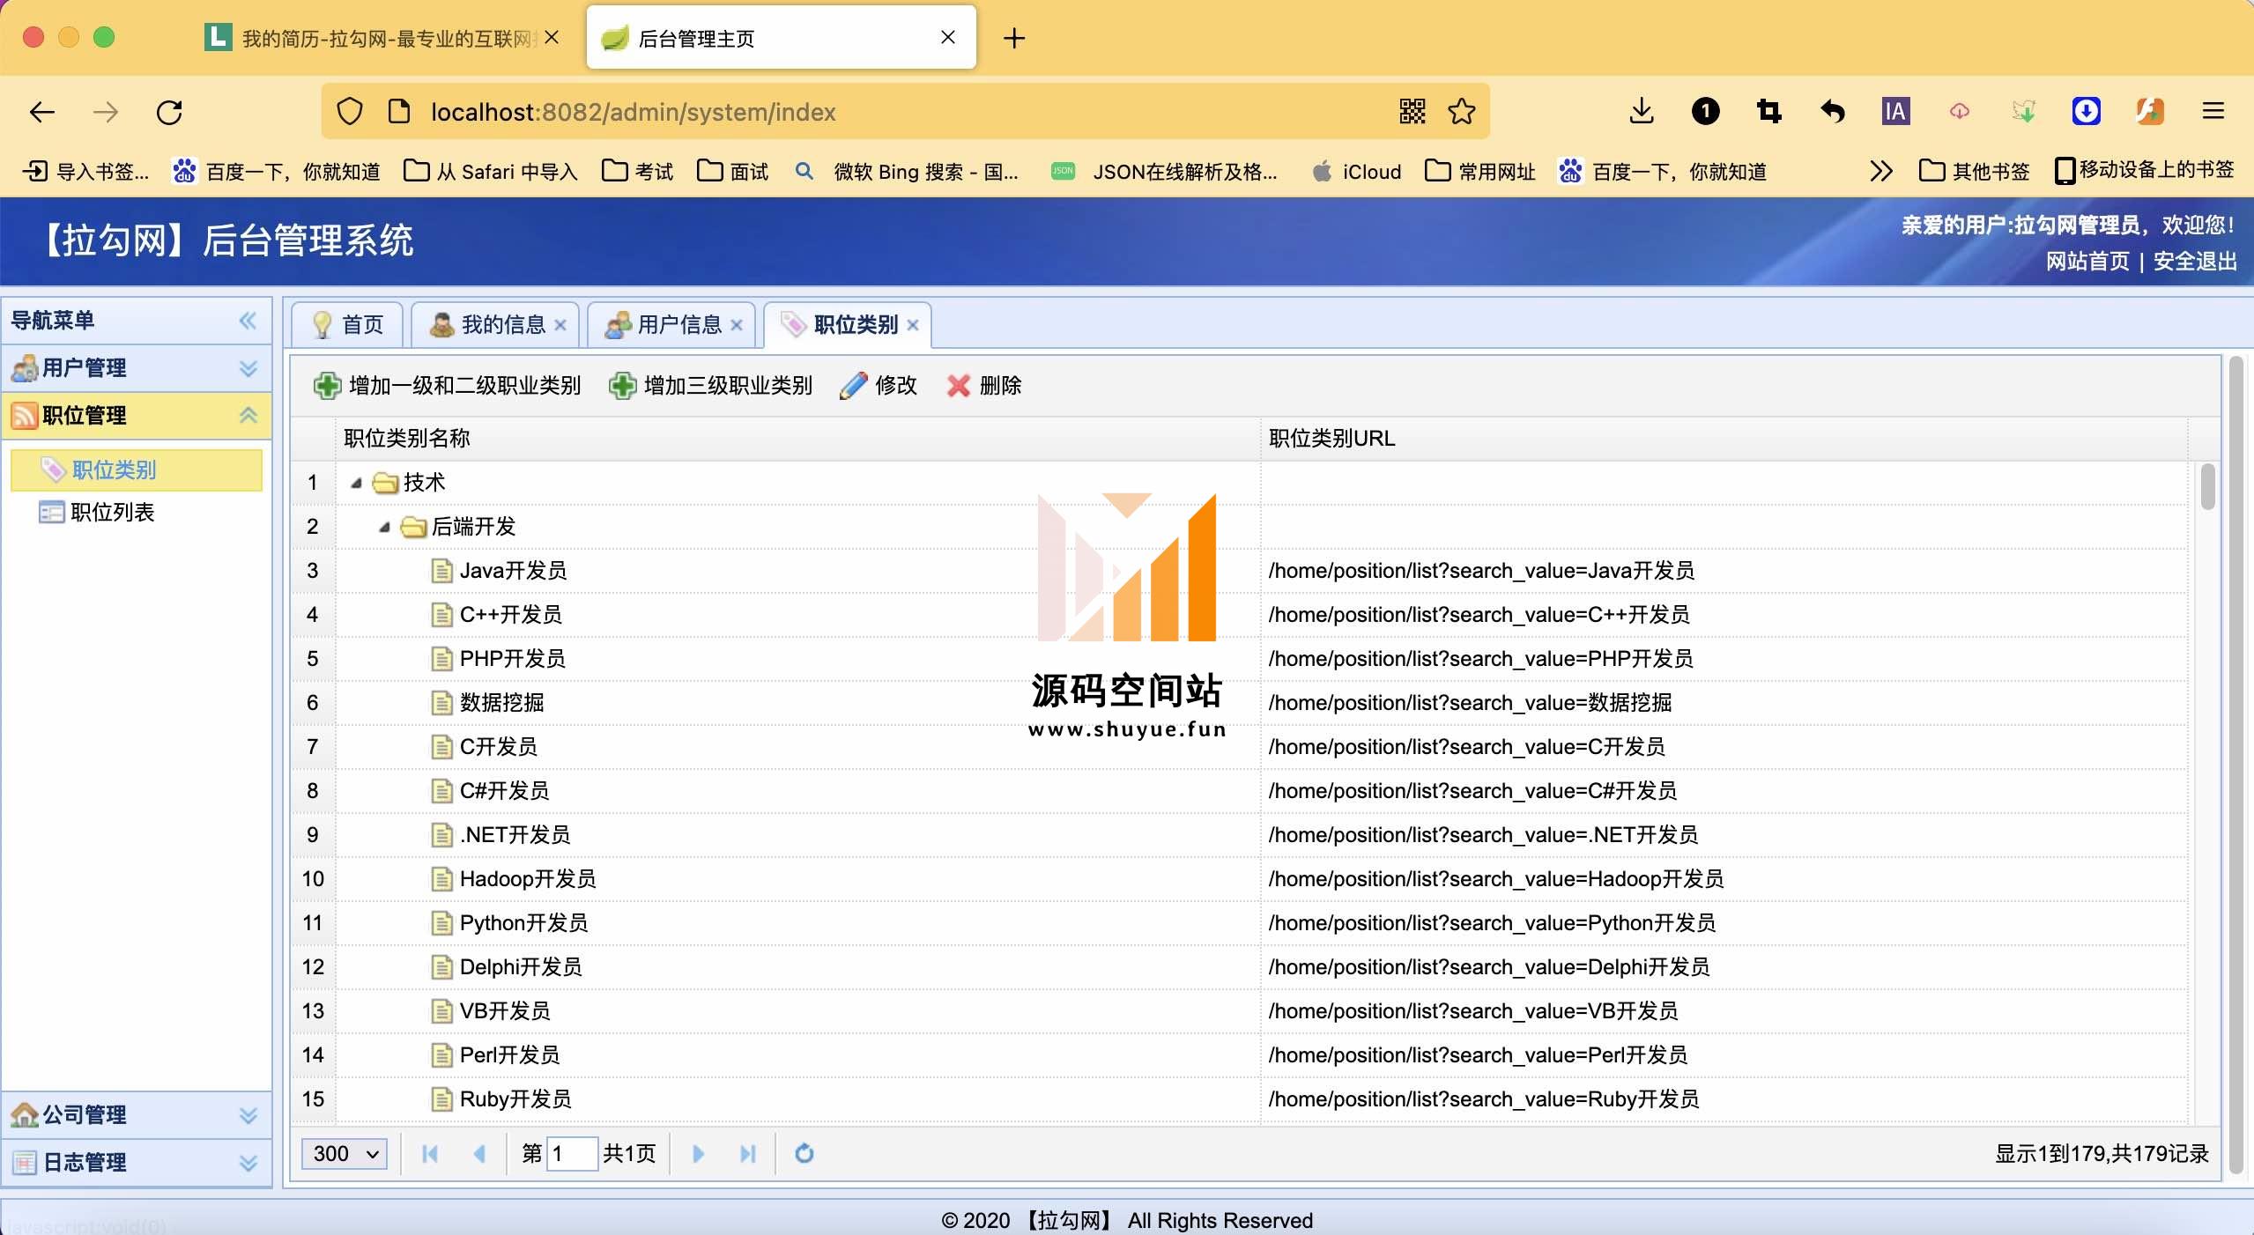Click the address bar URL

click(633, 112)
